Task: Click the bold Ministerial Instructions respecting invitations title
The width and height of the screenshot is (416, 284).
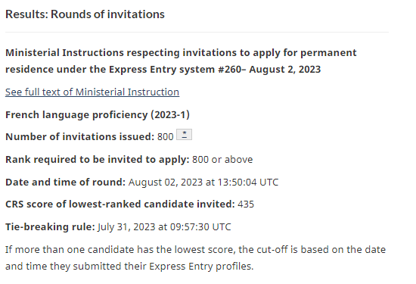Action: [181, 61]
